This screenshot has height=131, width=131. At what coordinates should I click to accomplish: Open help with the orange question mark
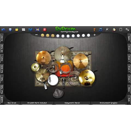click(94, 29)
